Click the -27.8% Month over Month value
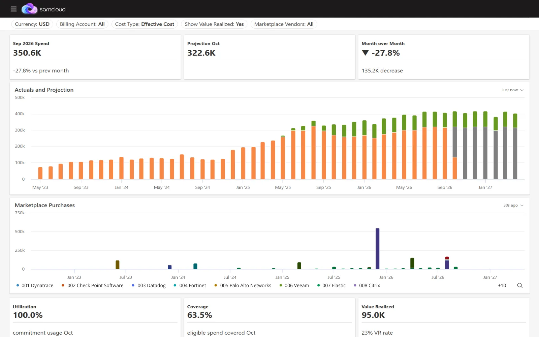Image resolution: width=539 pixels, height=337 pixels. click(386, 53)
